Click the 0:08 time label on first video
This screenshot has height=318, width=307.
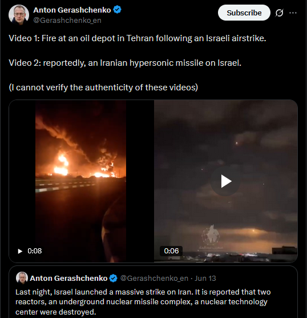coord(35,251)
